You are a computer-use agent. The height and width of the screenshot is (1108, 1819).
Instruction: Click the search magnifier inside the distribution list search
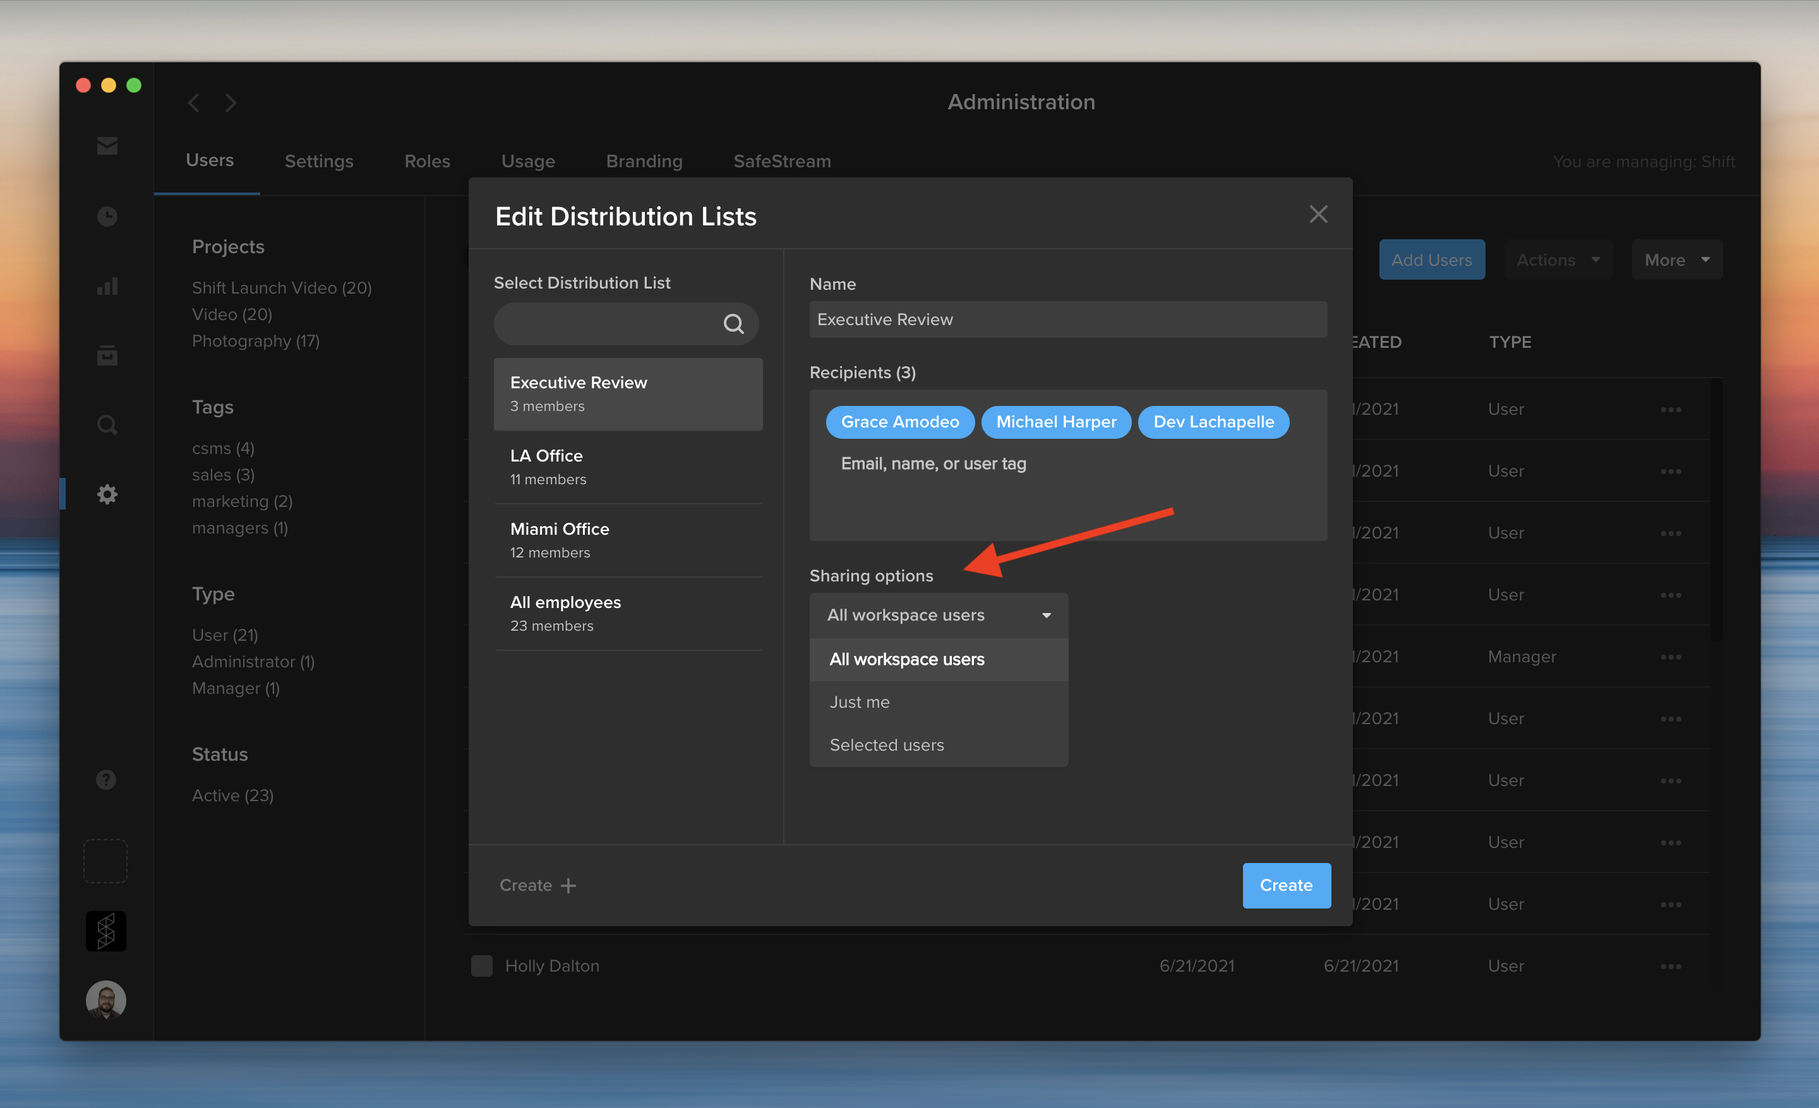[734, 323]
